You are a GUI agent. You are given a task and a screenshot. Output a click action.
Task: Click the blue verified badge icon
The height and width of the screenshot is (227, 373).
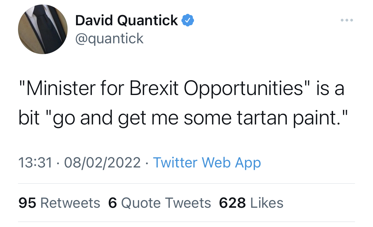pos(188,20)
